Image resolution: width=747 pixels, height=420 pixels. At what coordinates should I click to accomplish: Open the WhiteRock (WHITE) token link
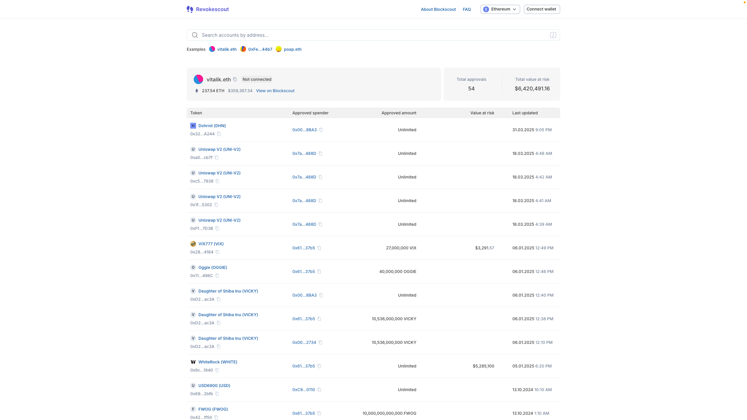pyautogui.click(x=218, y=362)
